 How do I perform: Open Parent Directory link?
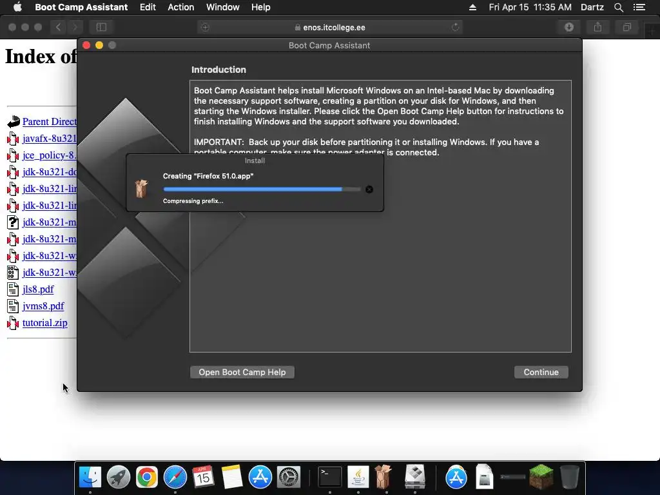click(x=50, y=122)
